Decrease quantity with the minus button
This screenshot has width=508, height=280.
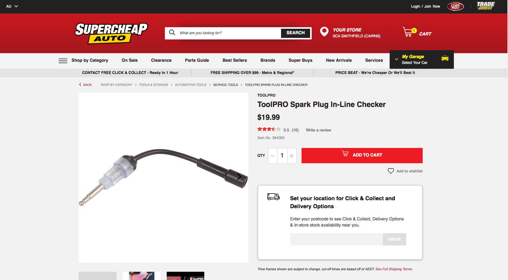click(273, 156)
